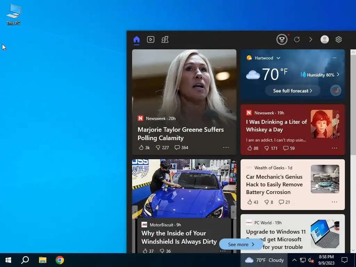Image resolution: width=356 pixels, height=267 pixels.
Task: Like the Whiskey a Day story
Action: 253,148
